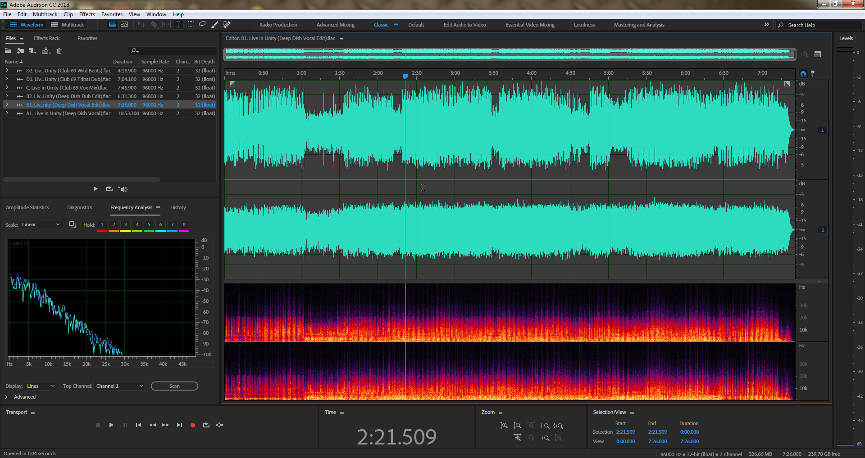Click Zoom In Amplitude icon

504,426
